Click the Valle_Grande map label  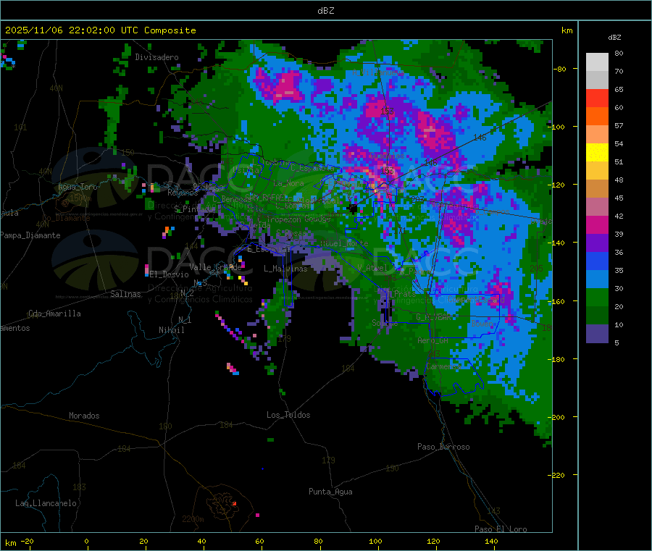pyautogui.click(x=215, y=267)
